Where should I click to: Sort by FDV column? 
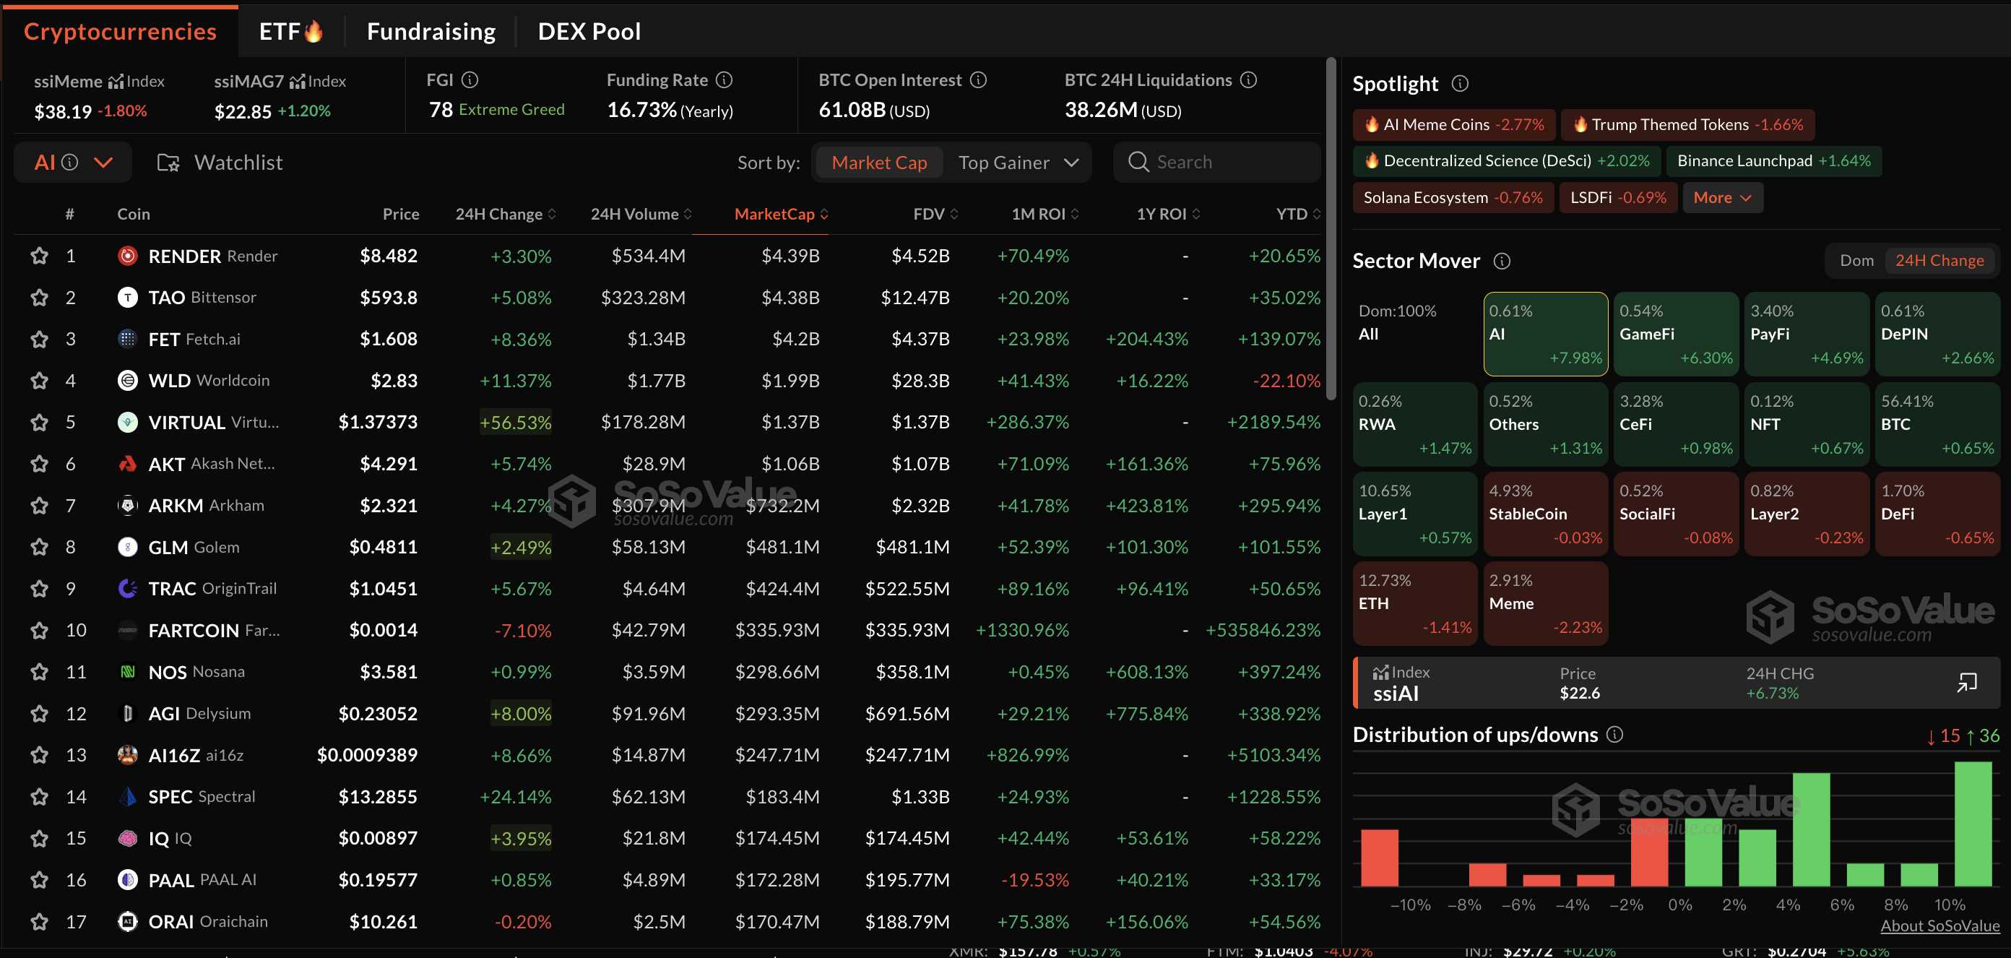935,214
